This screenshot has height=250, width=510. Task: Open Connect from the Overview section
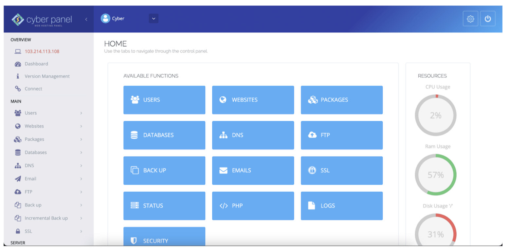coord(33,88)
